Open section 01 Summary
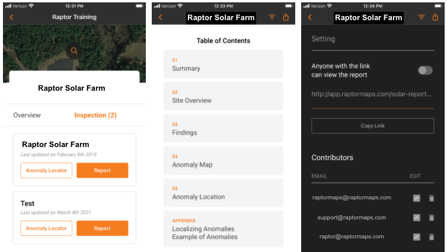Image resolution: width=447 pixels, height=252 pixels. click(223, 65)
